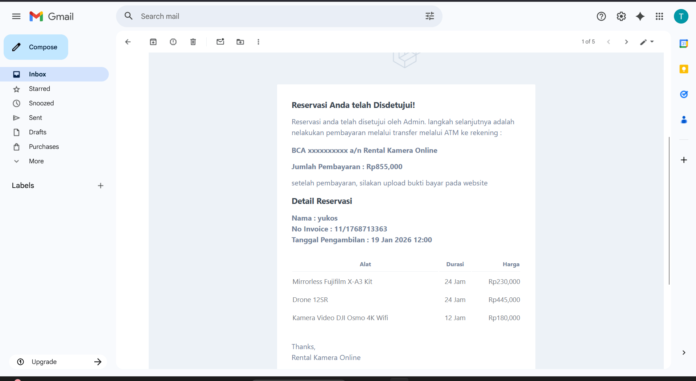Expand More folders list

(x=54, y=161)
